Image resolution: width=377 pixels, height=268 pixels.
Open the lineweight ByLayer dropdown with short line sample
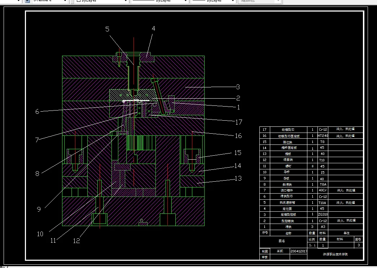213,1
